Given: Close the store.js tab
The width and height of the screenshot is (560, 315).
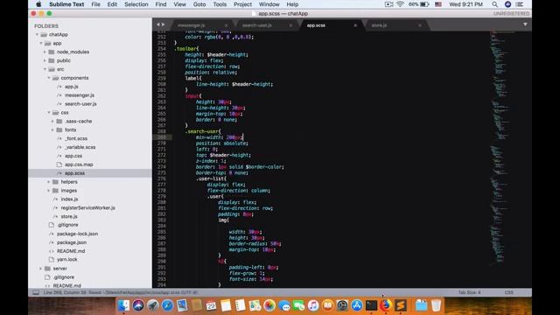Looking at the screenshot, I should pyautogui.click(x=420, y=25).
